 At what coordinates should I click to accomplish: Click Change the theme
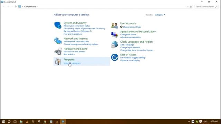tap(128, 34)
